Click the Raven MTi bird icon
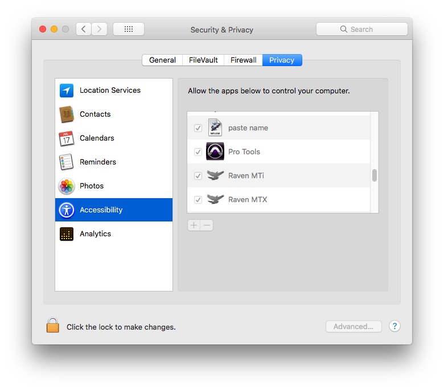 pos(215,175)
